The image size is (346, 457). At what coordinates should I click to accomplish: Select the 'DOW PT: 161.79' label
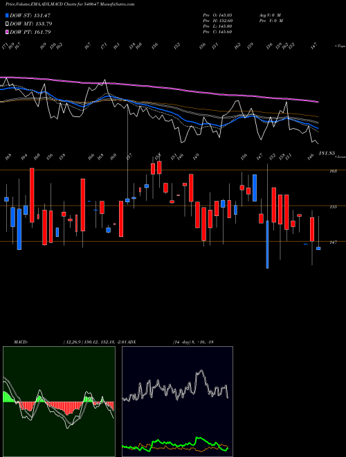click(30, 32)
